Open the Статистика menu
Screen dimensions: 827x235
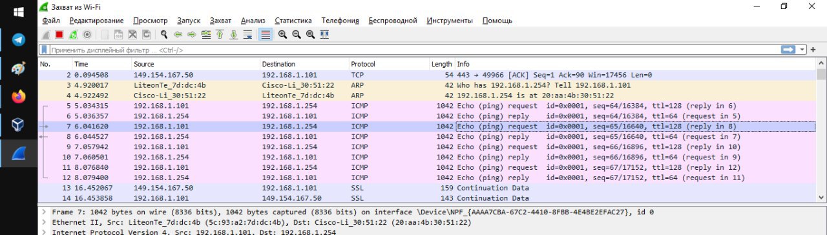tap(293, 21)
